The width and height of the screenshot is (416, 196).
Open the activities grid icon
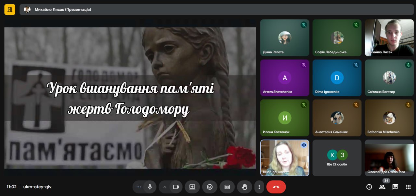[408, 187]
